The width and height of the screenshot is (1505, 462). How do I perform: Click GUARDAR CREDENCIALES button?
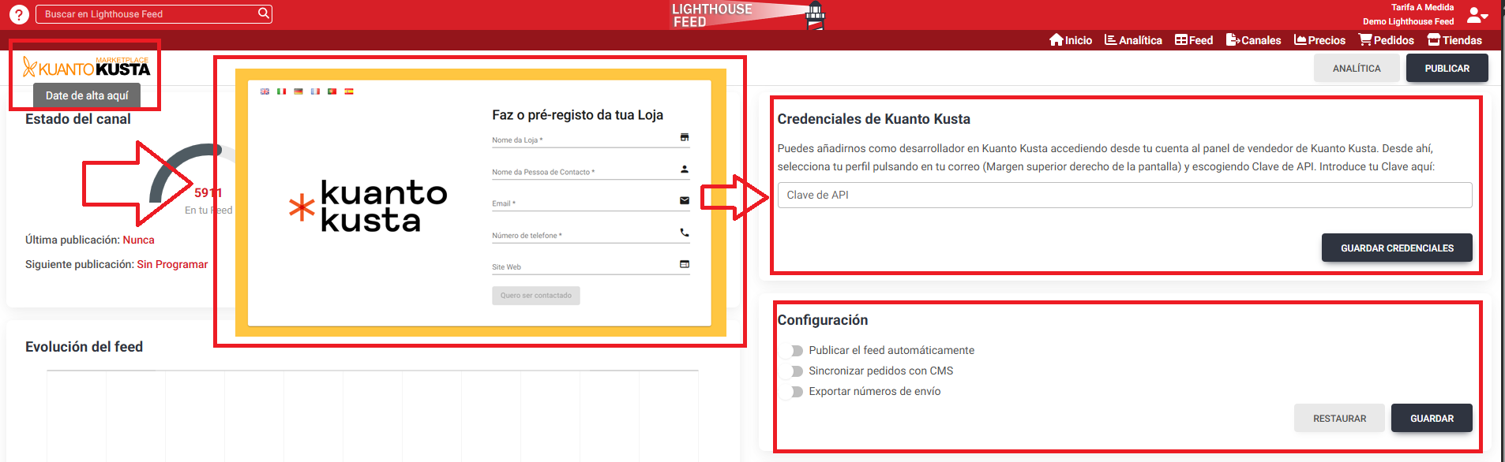point(1397,248)
